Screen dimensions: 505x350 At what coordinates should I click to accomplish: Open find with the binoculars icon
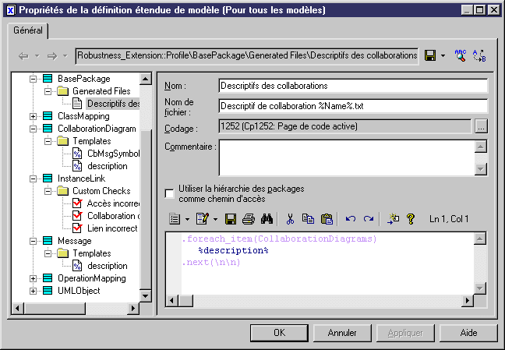click(x=265, y=220)
